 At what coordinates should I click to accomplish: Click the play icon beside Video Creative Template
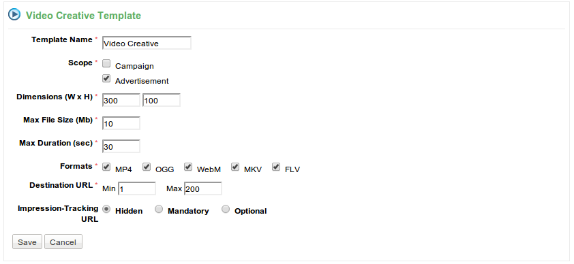(x=14, y=15)
